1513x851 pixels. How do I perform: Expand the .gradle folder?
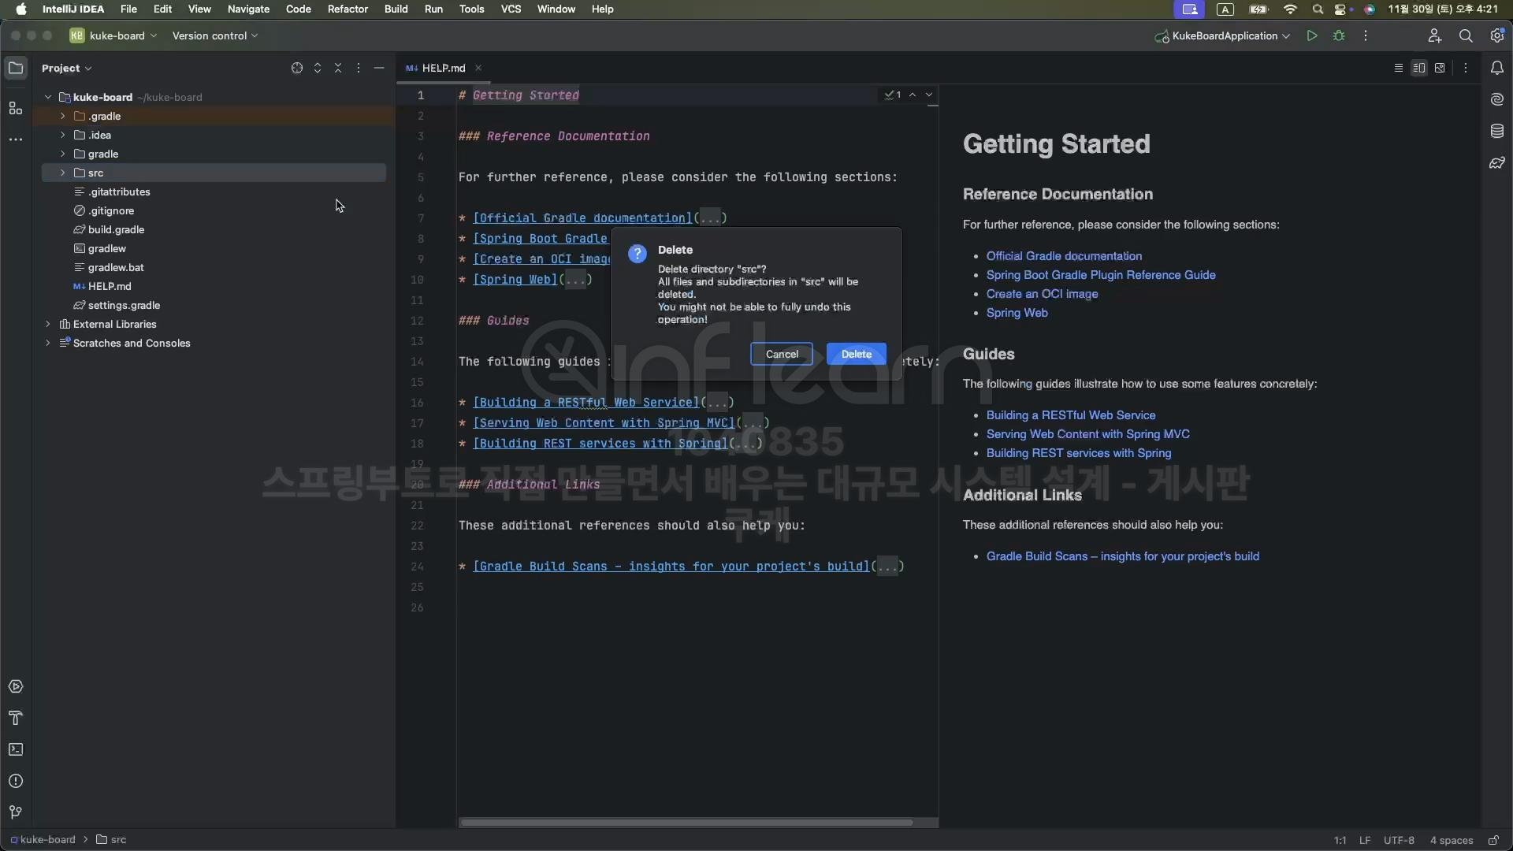coord(63,116)
